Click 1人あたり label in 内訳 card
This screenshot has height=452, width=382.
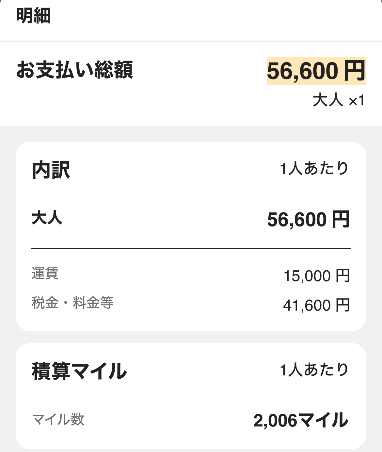pos(314,169)
